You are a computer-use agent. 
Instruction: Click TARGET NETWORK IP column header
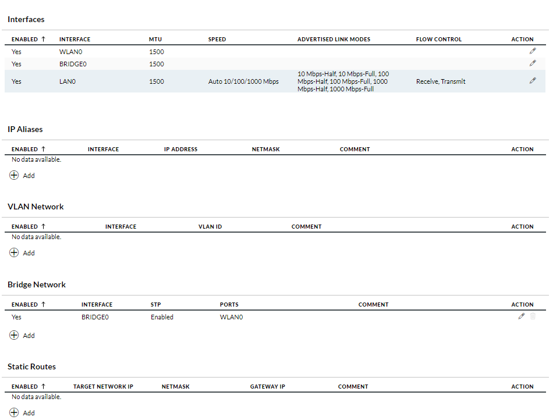click(103, 386)
